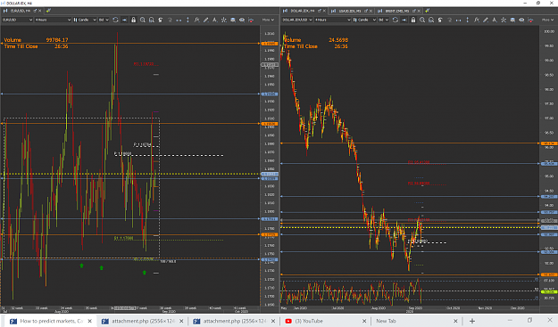Open a new browser tab with plus button
The image size is (558, 327).
point(472,321)
